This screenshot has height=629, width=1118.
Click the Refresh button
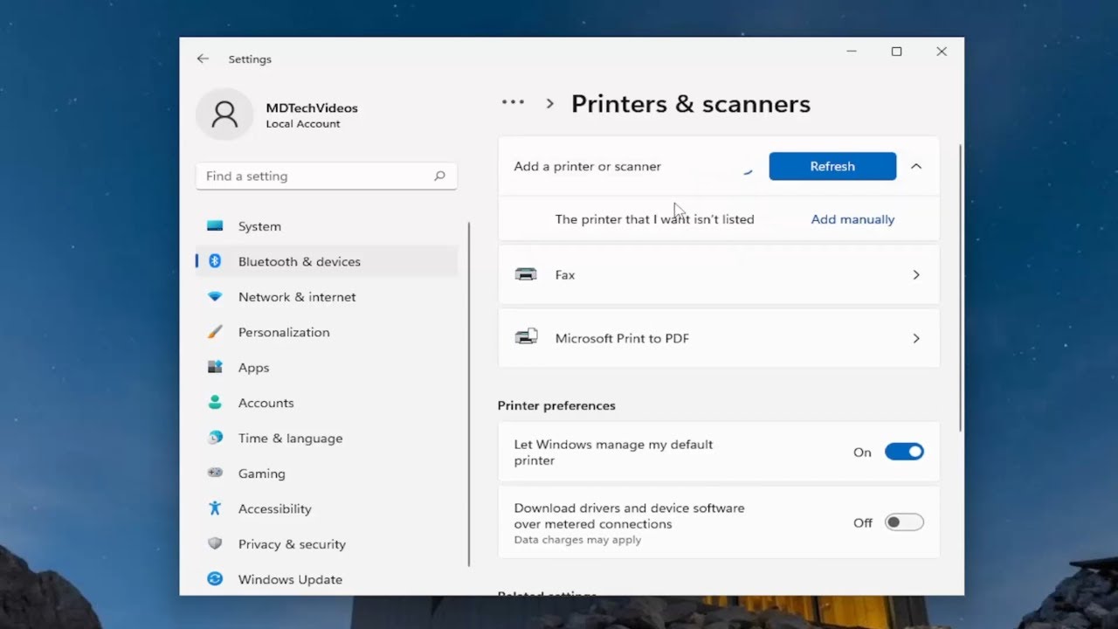pos(832,166)
